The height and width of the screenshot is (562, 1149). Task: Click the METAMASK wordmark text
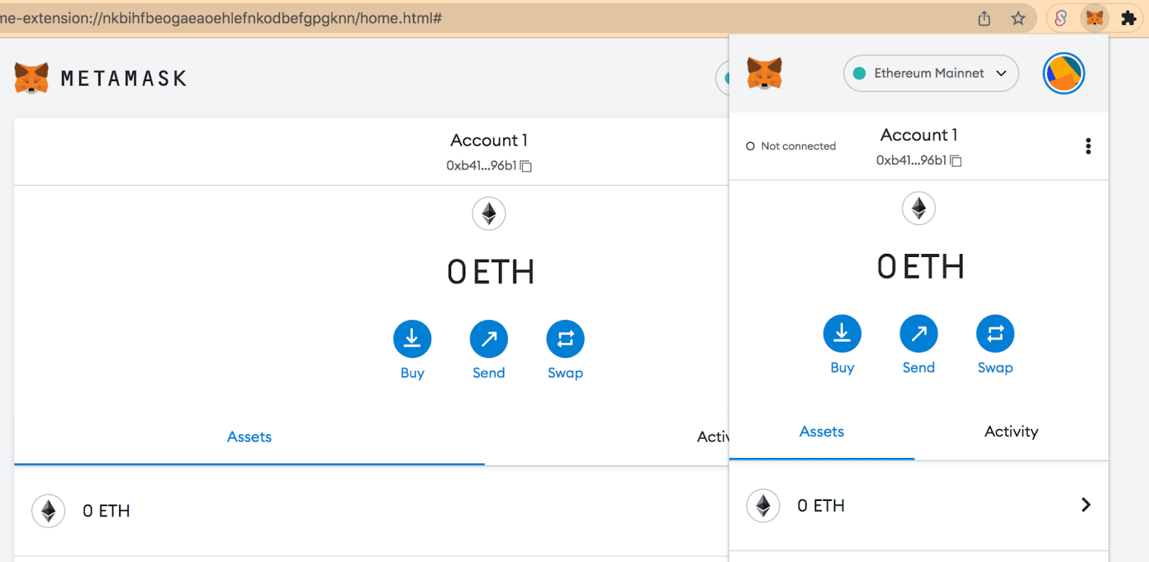coord(124,78)
